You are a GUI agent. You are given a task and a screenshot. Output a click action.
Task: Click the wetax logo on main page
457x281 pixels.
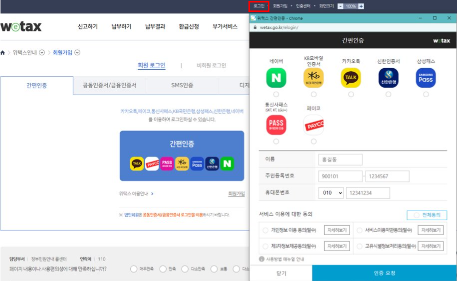click(x=21, y=26)
